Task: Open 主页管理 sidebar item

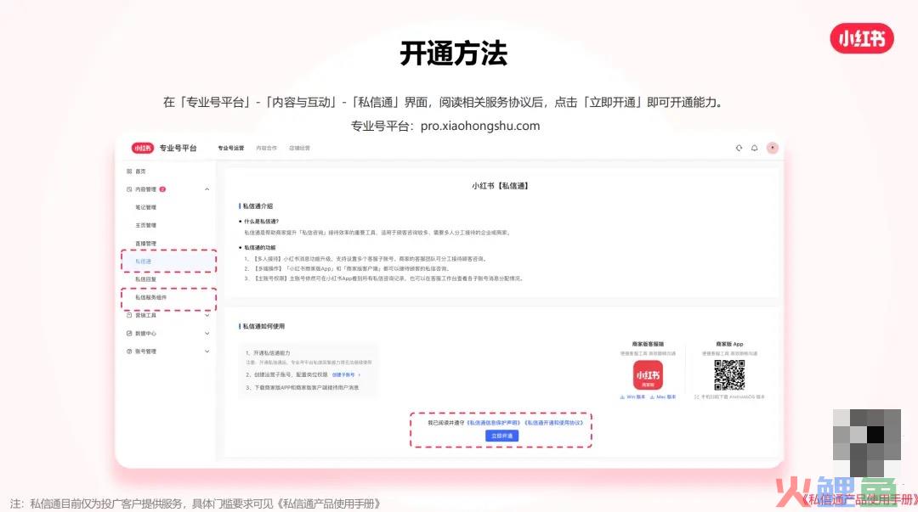Action: [x=146, y=225]
